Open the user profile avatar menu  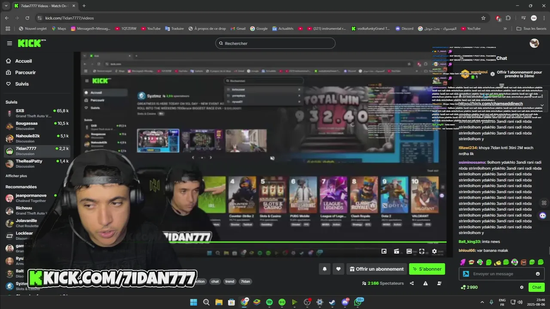534,43
